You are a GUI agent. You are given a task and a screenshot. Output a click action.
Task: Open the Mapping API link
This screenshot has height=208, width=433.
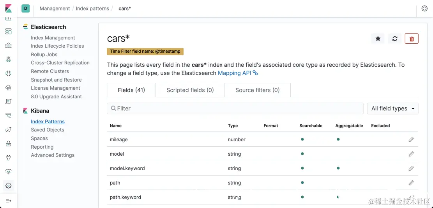(x=235, y=73)
